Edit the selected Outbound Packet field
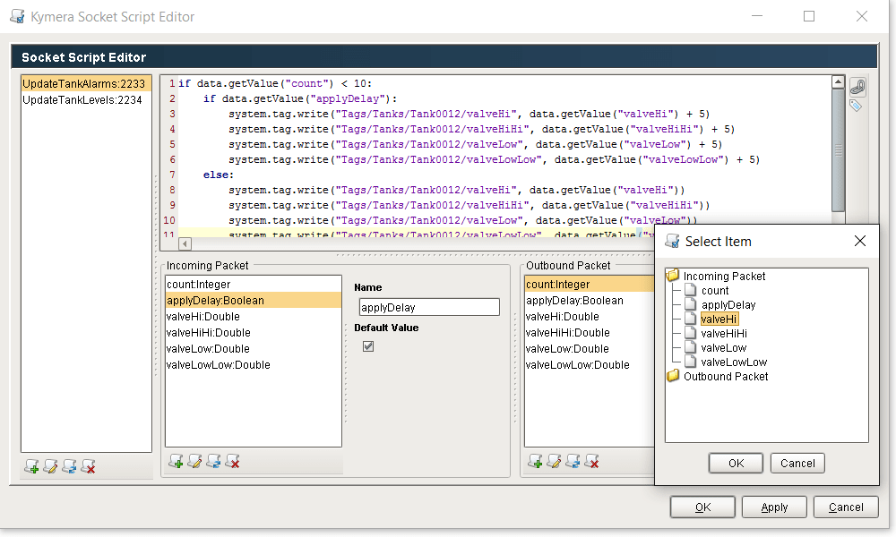Viewport: 896px width, 537px height. click(555, 461)
